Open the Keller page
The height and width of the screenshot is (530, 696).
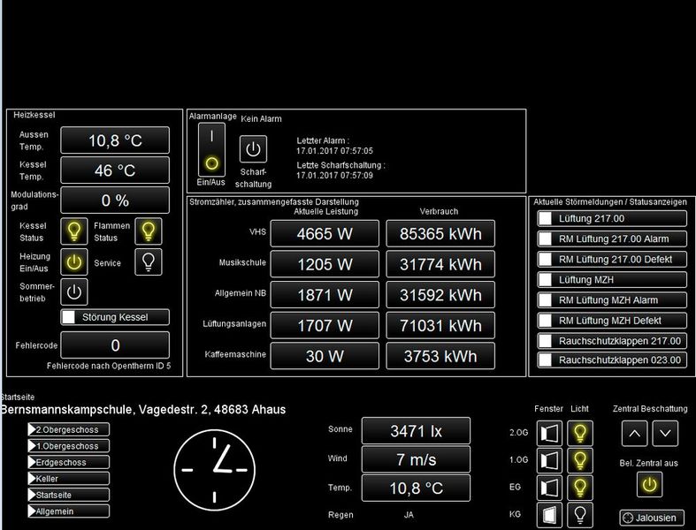(x=68, y=479)
